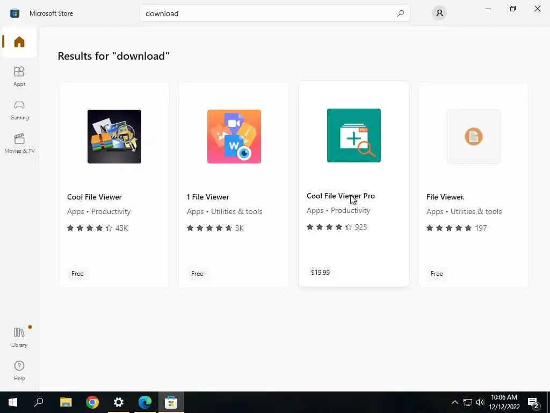This screenshot has width=550, height=413.
Task: Open Gaming section in sidebar
Action: (19, 110)
